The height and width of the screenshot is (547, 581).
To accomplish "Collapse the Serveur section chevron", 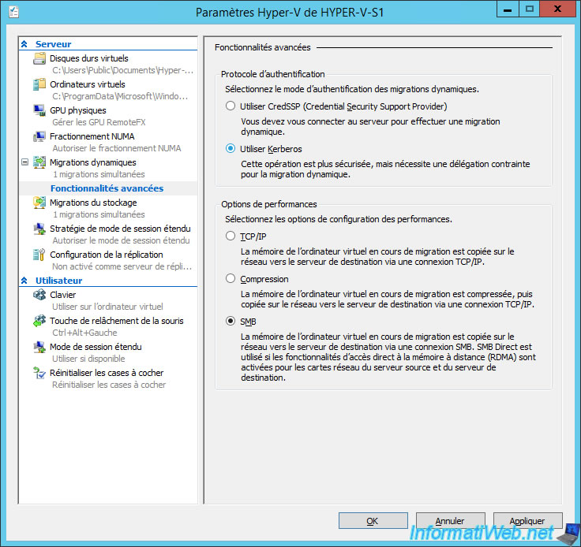I will tap(24, 44).
